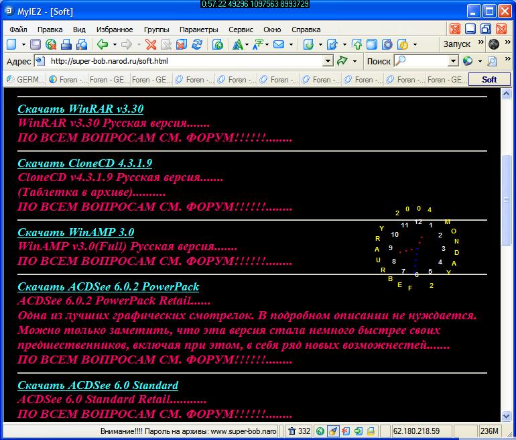Click the scrollbar up arrow
Viewport: 516px width, 440px height.
tap(506, 94)
